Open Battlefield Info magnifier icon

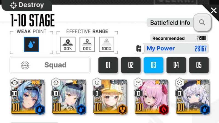[202, 22]
